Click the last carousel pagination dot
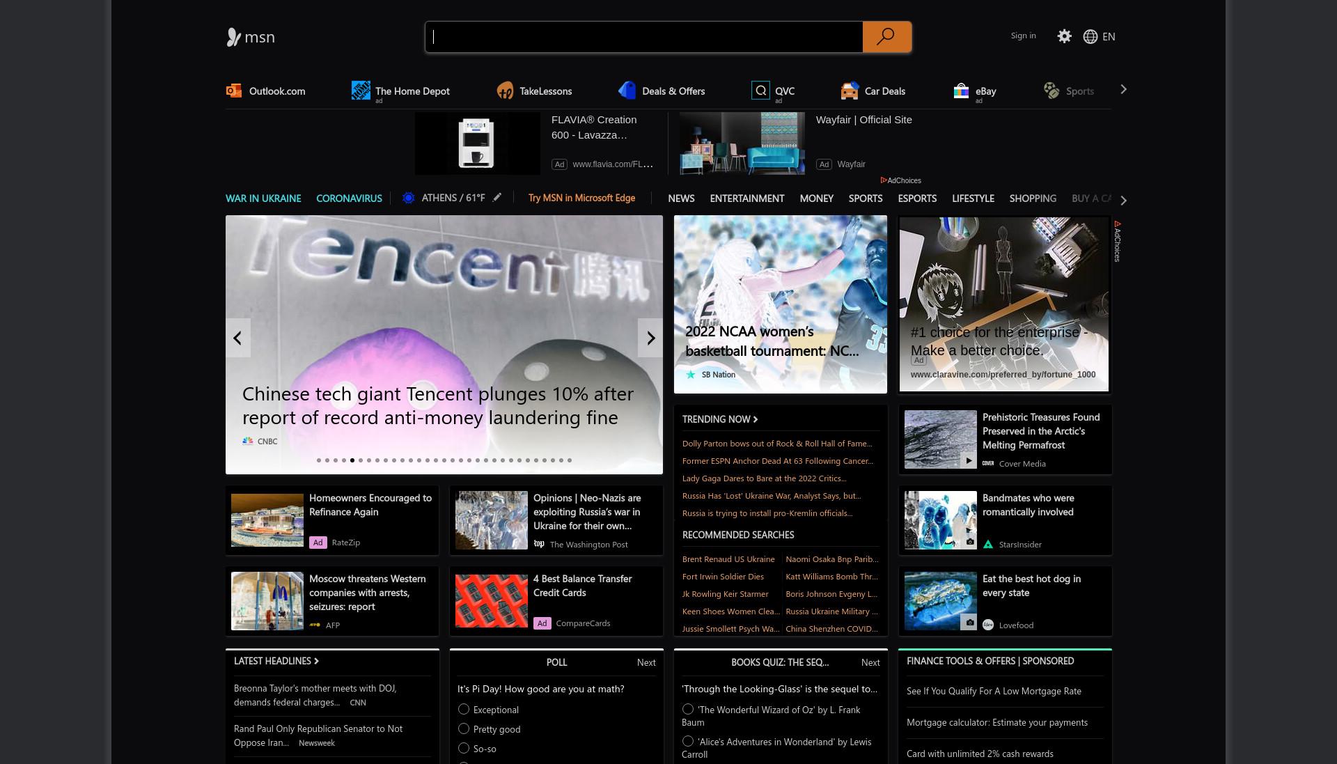Image resolution: width=1337 pixels, height=764 pixels. [570, 460]
